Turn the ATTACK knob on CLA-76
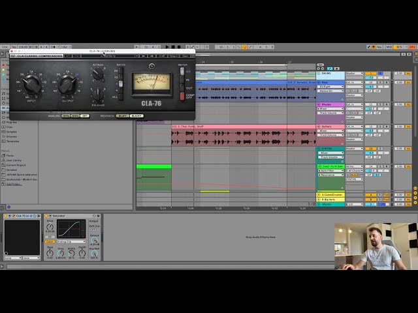 [x=98, y=74]
